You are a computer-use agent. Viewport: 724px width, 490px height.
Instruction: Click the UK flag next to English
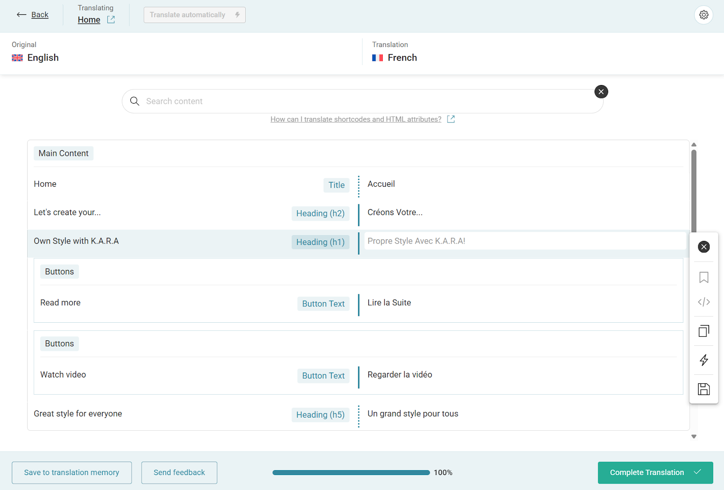tap(17, 58)
